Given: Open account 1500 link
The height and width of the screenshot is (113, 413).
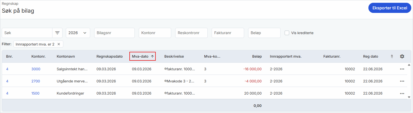Looking at the screenshot, I should point(35,93).
